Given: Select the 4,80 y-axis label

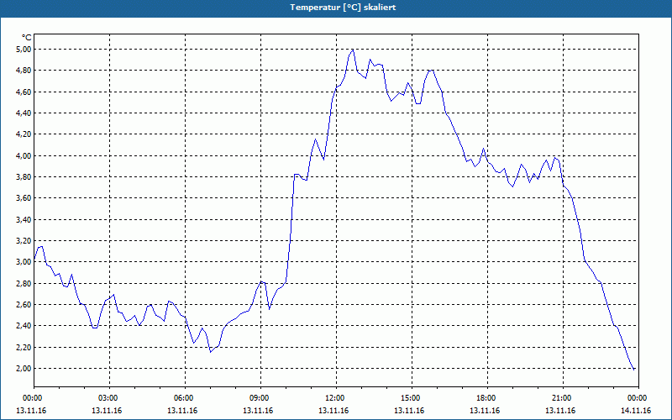Looking at the screenshot, I should click(x=24, y=71).
